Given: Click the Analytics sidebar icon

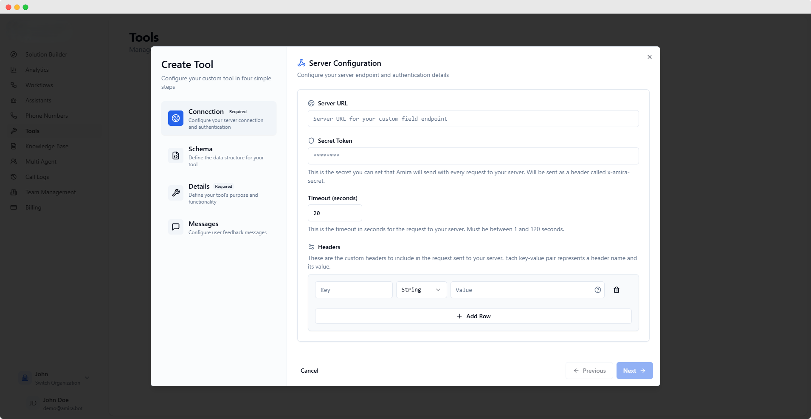Looking at the screenshot, I should 14,70.
